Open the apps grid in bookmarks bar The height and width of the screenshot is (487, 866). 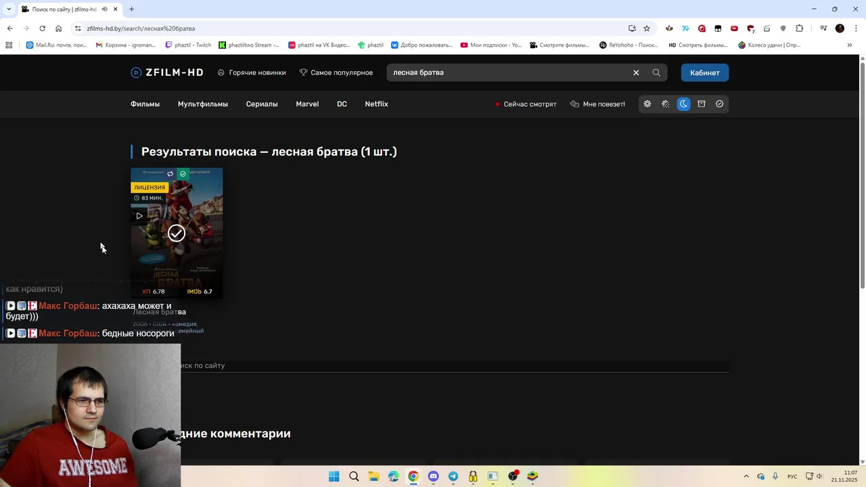click(9, 45)
